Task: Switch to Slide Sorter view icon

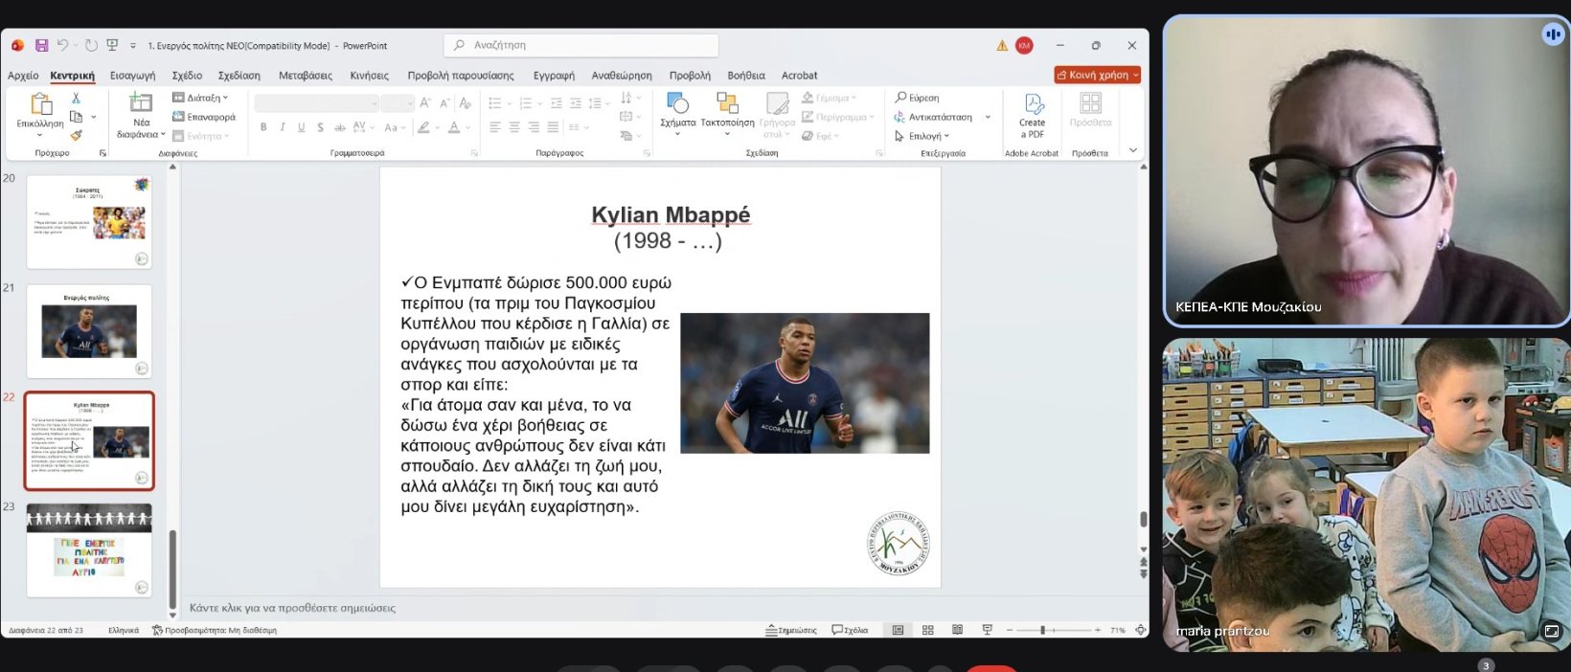Action: tap(927, 630)
